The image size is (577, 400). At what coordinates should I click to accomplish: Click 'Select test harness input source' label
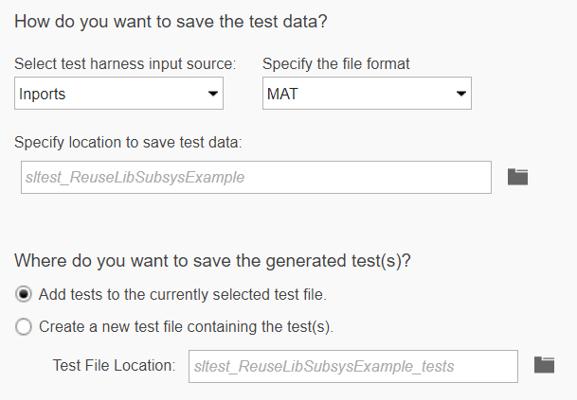[125, 64]
